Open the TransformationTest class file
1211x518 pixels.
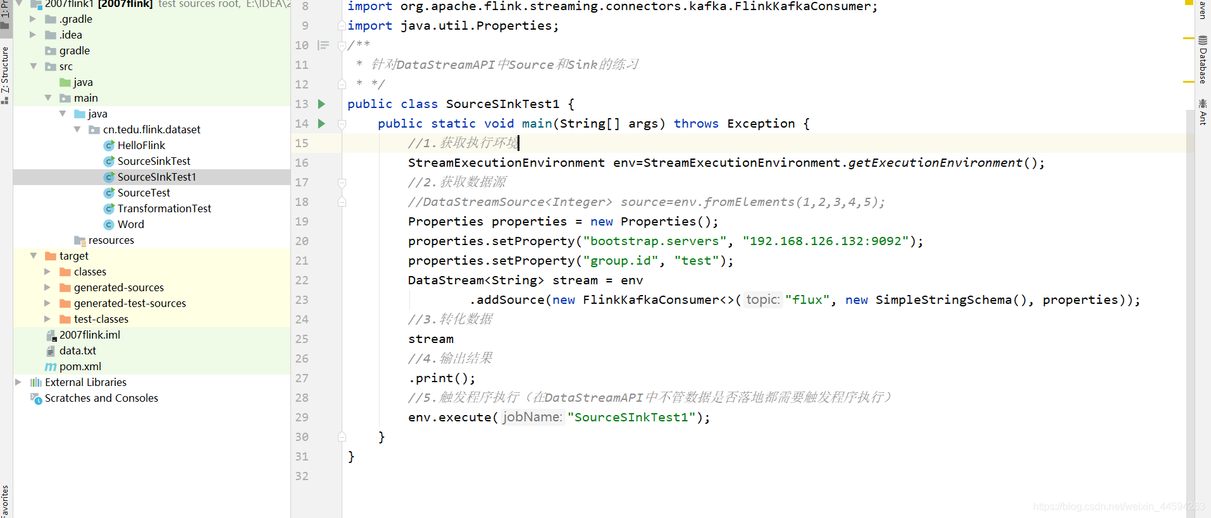(165, 208)
